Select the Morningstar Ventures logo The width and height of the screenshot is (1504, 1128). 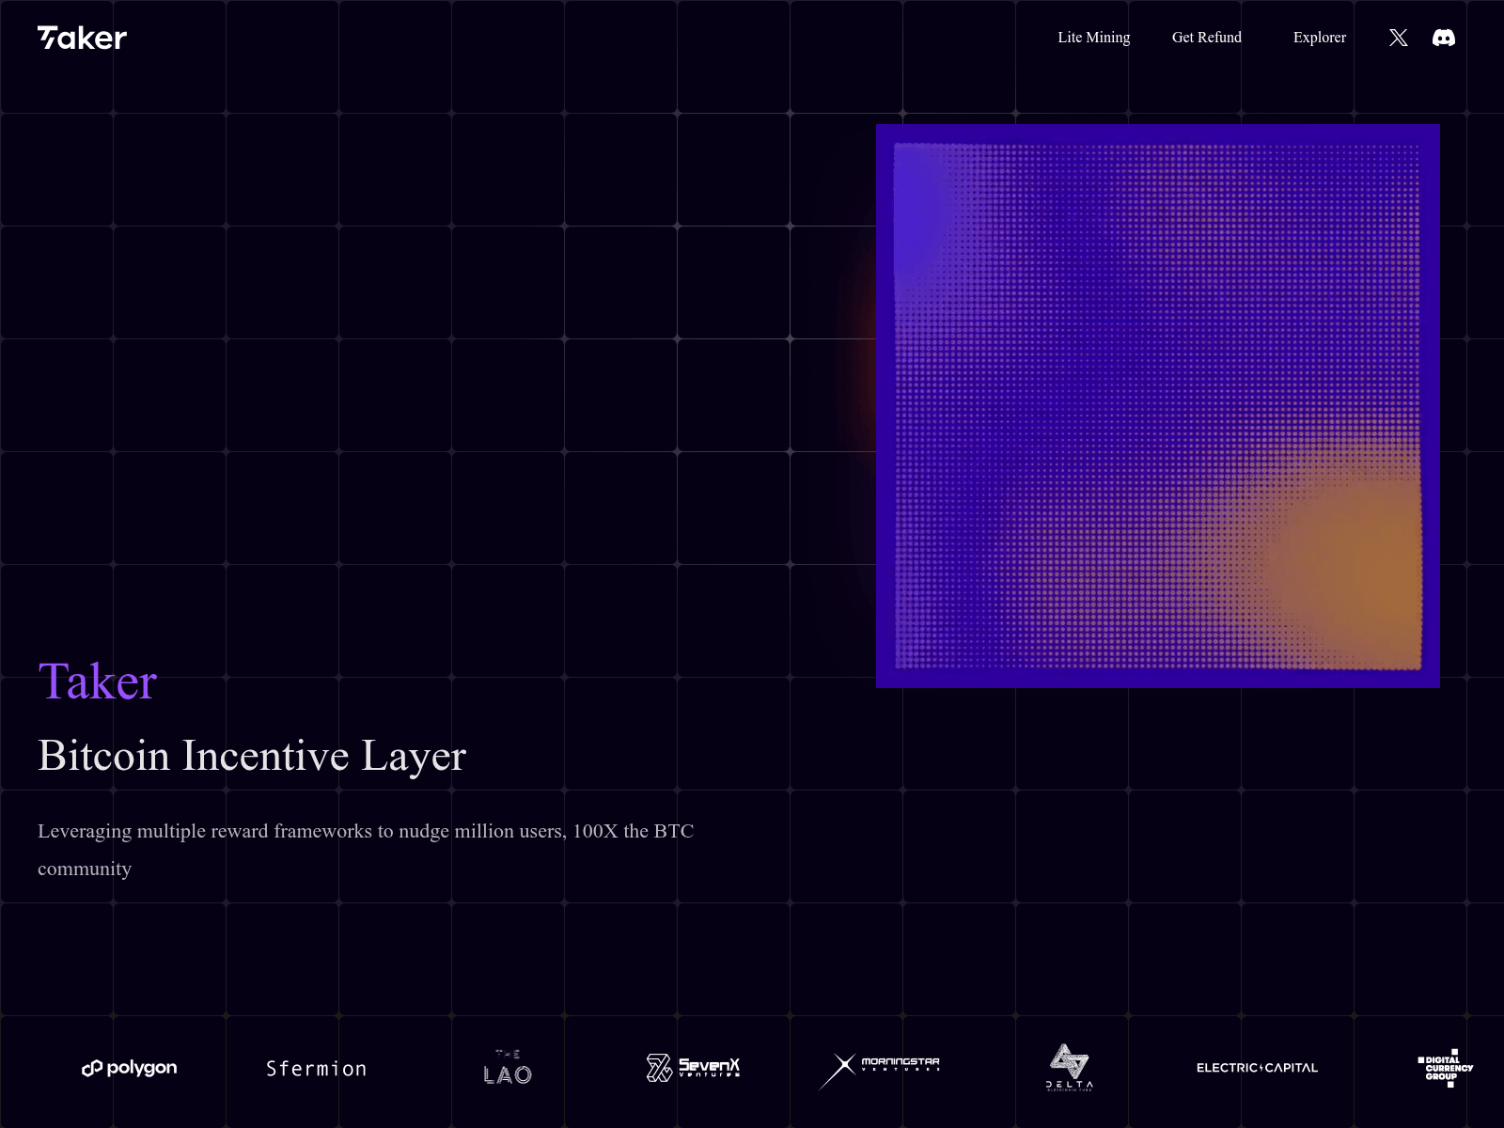(x=882, y=1065)
